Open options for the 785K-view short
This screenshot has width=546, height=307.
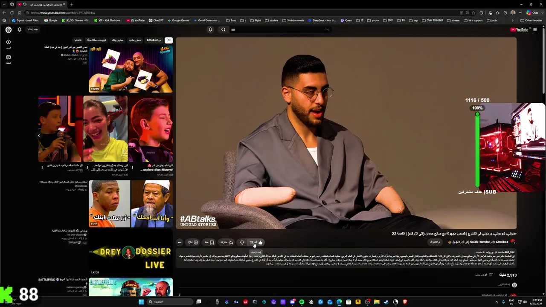(x=42, y=167)
